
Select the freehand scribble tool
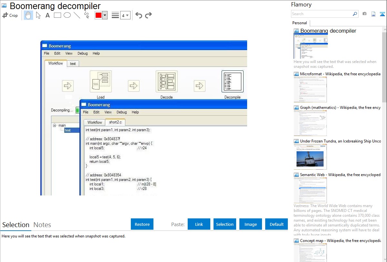87,15
